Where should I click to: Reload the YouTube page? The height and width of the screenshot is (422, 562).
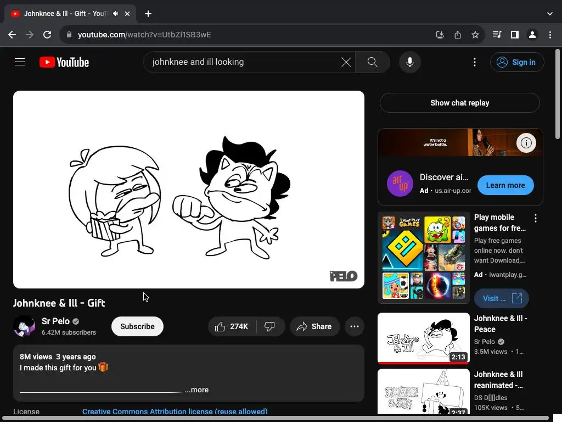pos(47,35)
